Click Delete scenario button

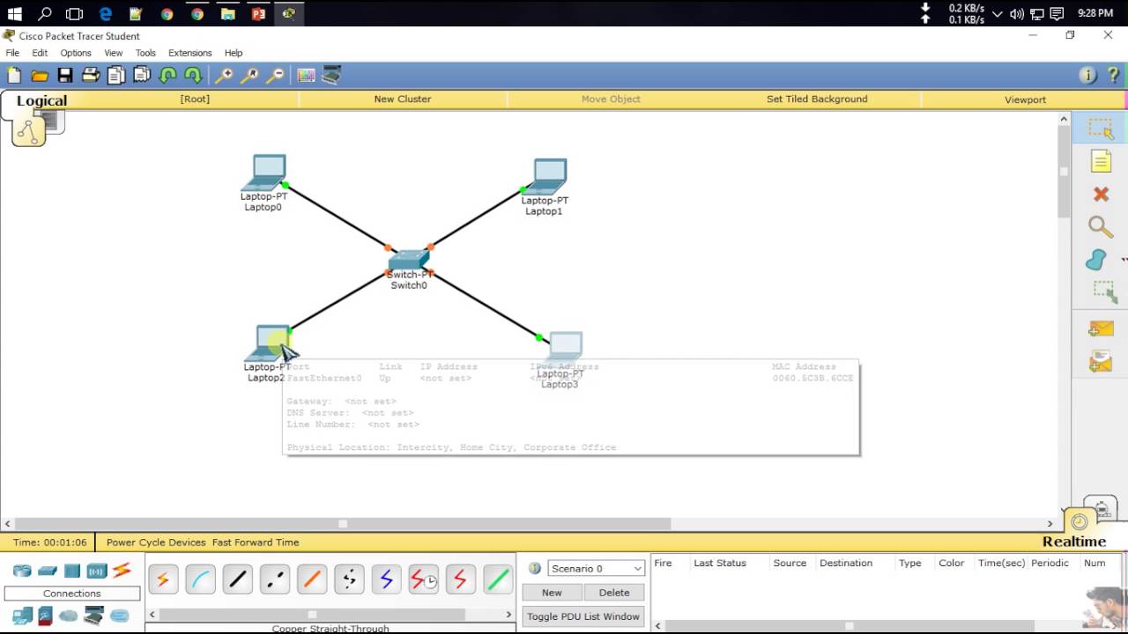(x=614, y=593)
